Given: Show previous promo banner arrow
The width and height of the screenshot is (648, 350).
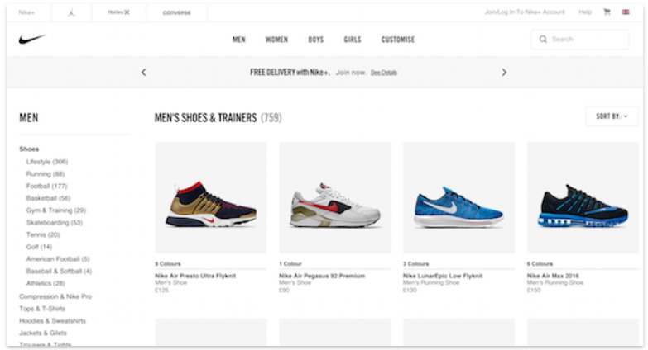Looking at the screenshot, I should tap(143, 72).
